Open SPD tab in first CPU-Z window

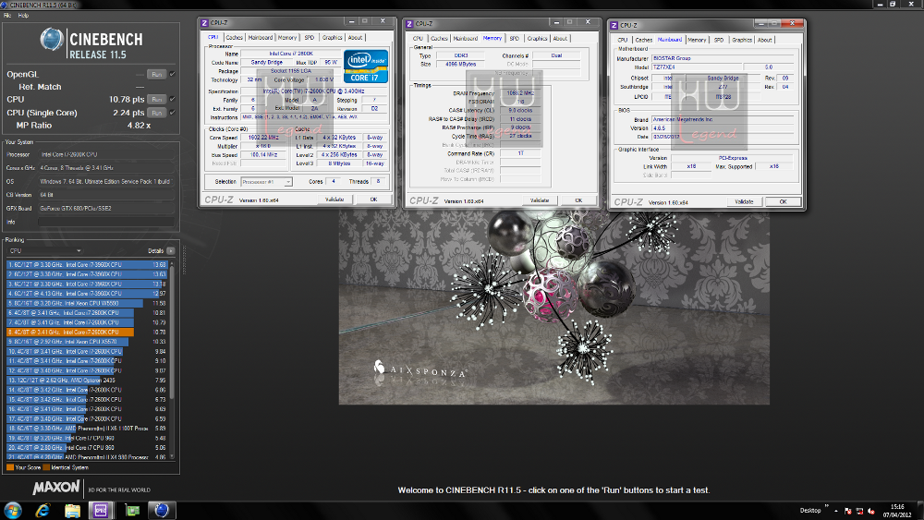click(310, 38)
